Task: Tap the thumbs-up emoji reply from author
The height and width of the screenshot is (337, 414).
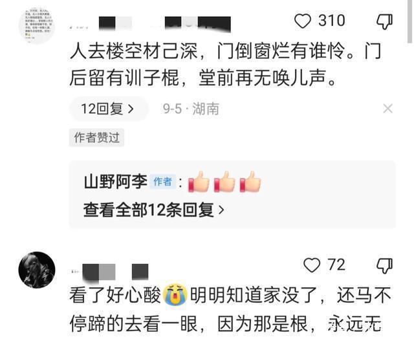Action: click(x=224, y=182)
